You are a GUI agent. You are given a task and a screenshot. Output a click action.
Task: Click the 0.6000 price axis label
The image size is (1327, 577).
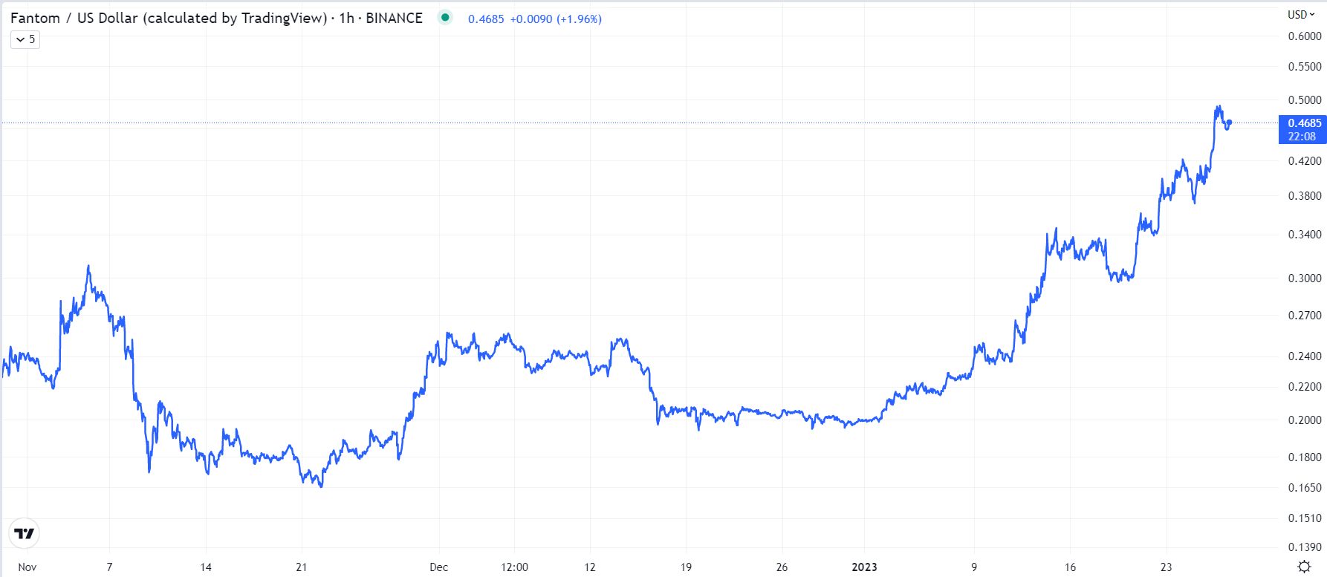tap(1305, 36)
